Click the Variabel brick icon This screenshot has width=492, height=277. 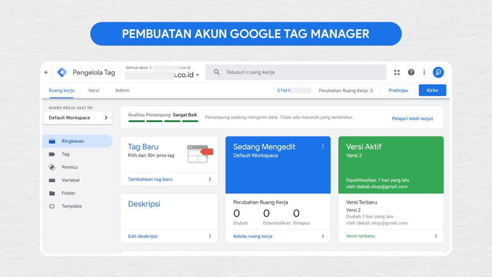coord(52,180)
